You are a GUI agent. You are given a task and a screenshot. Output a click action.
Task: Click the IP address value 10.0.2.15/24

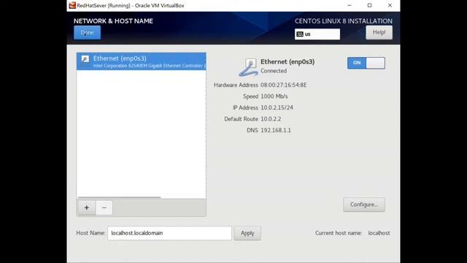(x=277, y=107)
